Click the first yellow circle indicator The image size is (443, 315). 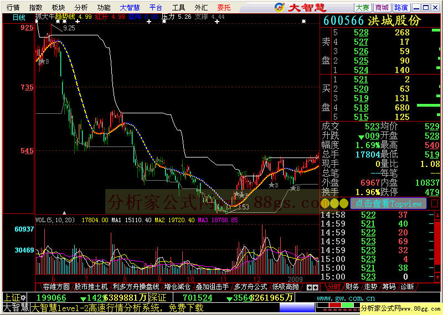(x=325, y=203)
